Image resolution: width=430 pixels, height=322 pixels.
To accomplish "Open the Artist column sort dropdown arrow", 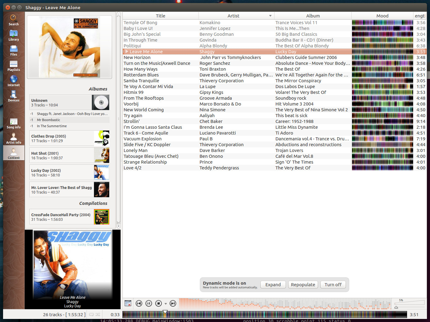I will (x=270, y=16).
